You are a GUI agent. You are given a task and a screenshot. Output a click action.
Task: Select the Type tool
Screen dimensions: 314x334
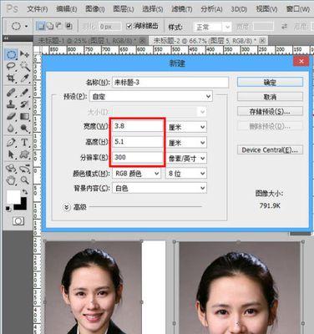pos(25,142)
